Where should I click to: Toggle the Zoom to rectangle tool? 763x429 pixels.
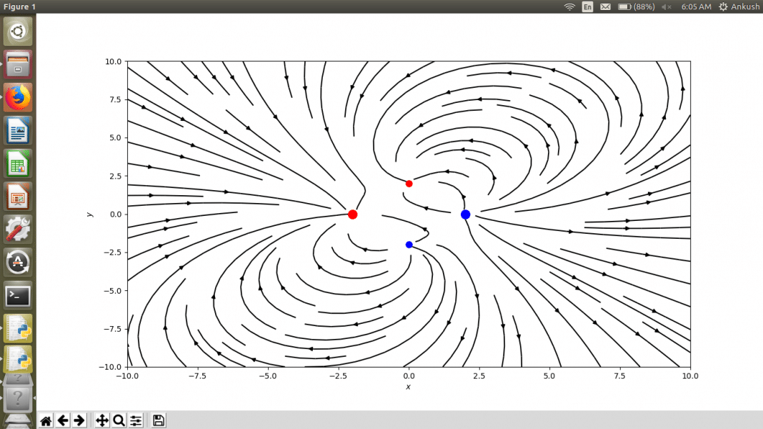[x=119, y=420]
